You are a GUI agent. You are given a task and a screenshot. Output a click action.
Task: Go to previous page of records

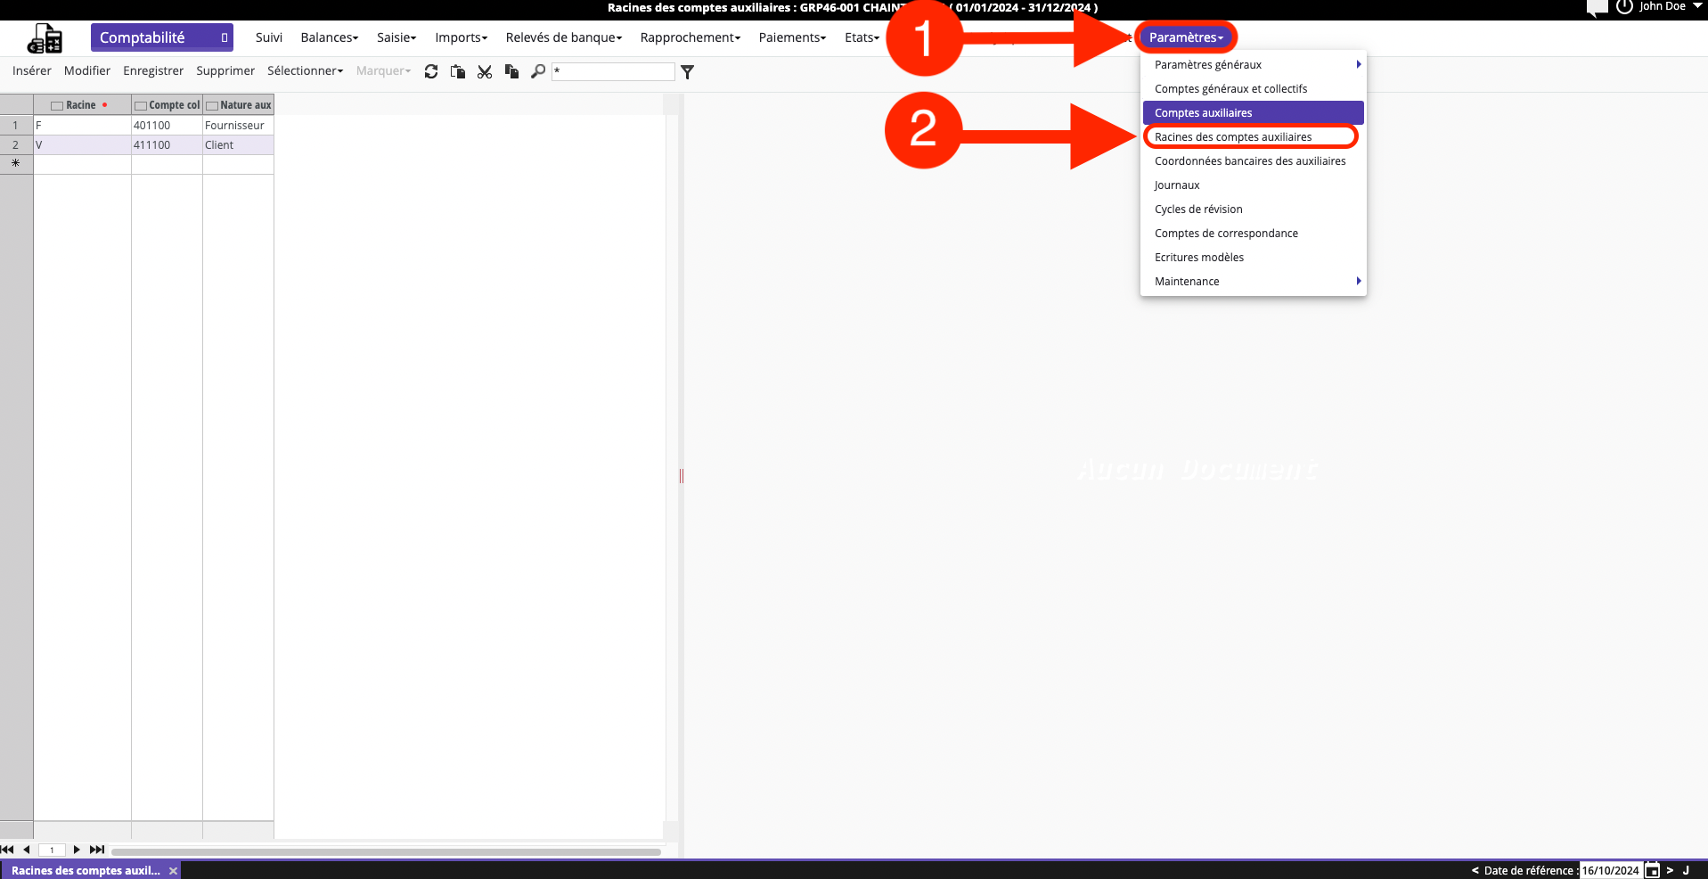pyautogui.click(x=27, y=850)
